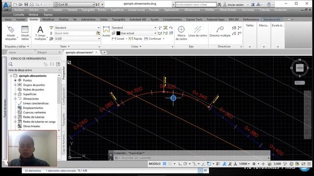Open the text style Standard dropdown

pos(78,28)
